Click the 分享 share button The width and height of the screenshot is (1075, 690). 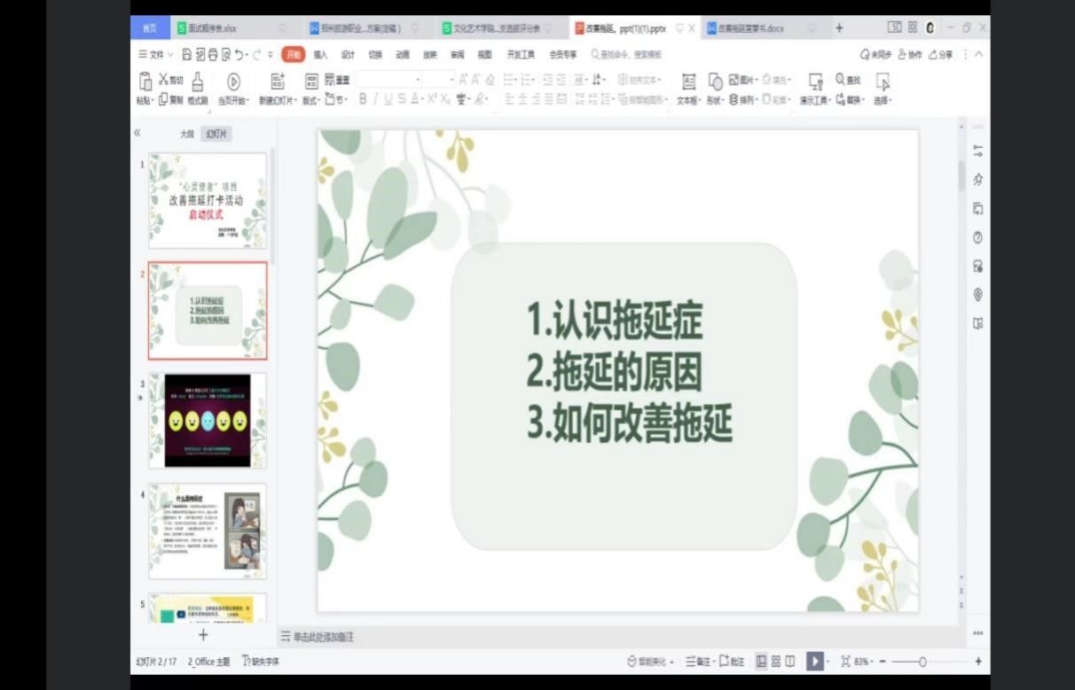pyautogui.click(x=940, y=55)
